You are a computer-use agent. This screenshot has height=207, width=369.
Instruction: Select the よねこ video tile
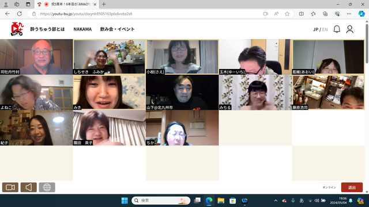pyautogui.click(x=36, y=93)
